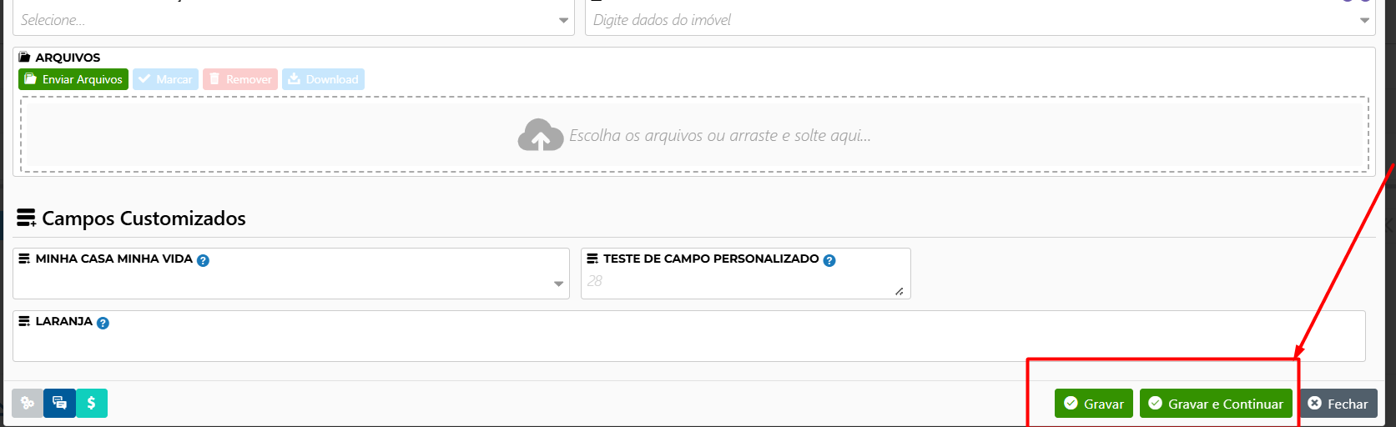
Task: Click the teal dollar sign icon
Action: click(92, 404)
